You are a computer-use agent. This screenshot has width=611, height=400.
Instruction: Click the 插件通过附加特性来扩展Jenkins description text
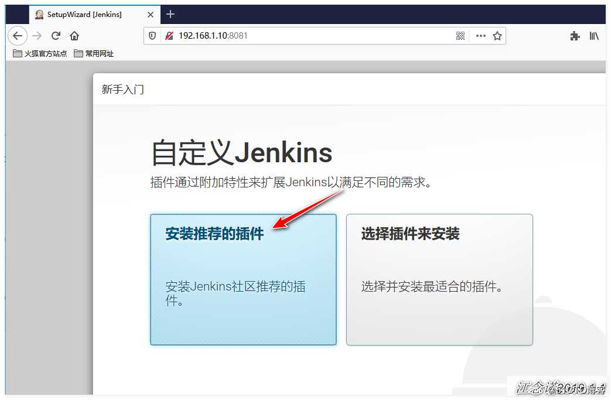(x=291, y=182)
